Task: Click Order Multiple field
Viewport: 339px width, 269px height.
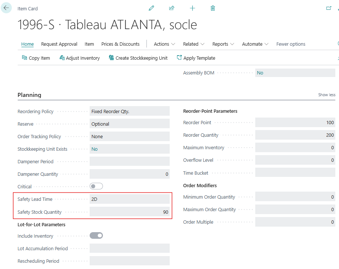Action: [295, 222]
